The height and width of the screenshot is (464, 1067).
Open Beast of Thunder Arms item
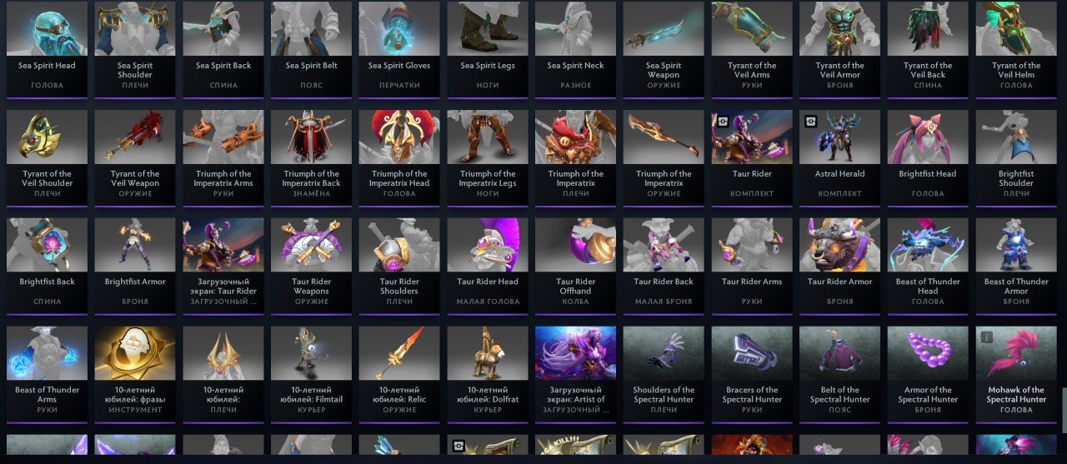coord(47,375)
